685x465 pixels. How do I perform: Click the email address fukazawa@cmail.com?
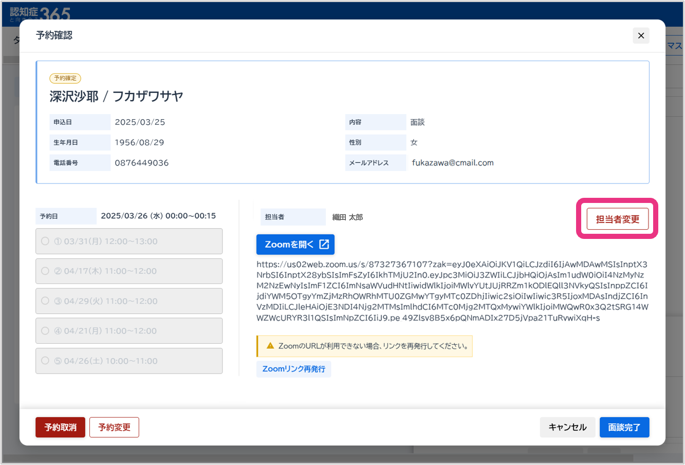[x=452, y=163]
